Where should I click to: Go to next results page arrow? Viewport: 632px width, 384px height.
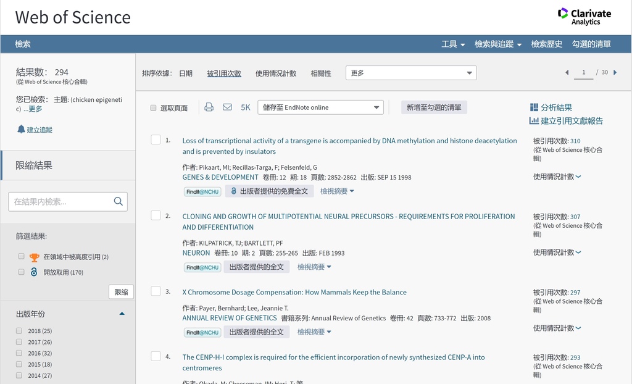(615, 73)
